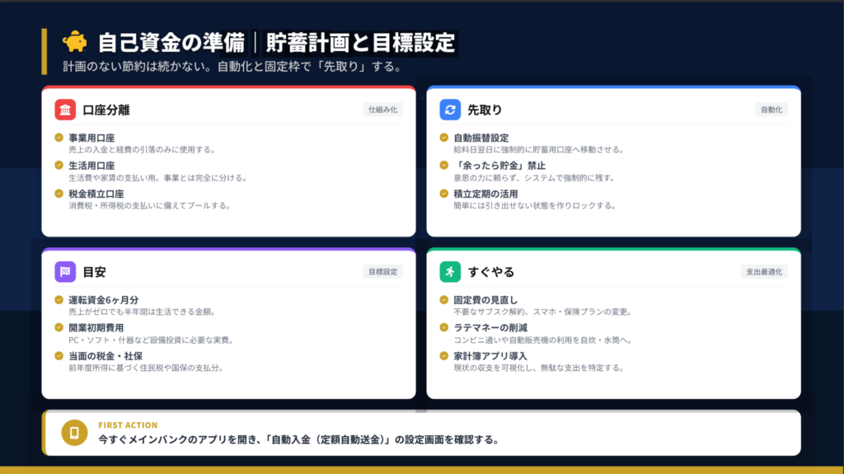Click the check icon next to 事業用口座
This screenshot has height=474, width=844.
pos(59,138)
